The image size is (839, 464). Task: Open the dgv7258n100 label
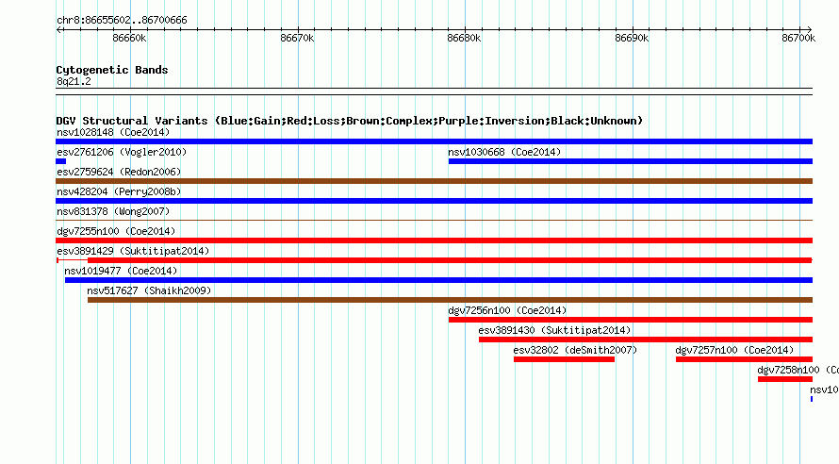point(798,370)
